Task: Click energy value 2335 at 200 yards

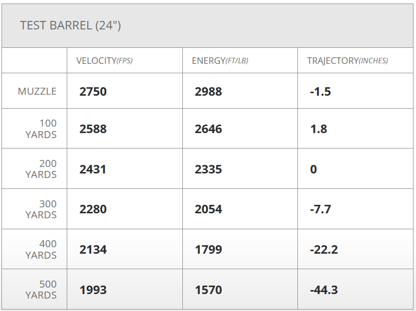Action: (208, 169)
